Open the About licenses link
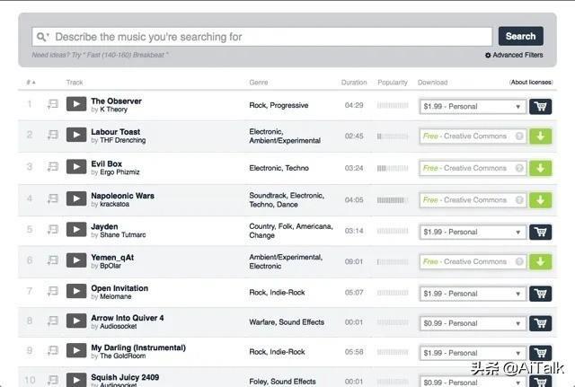Viewport: 575px width, 387px height. click(x=531, y=83)
